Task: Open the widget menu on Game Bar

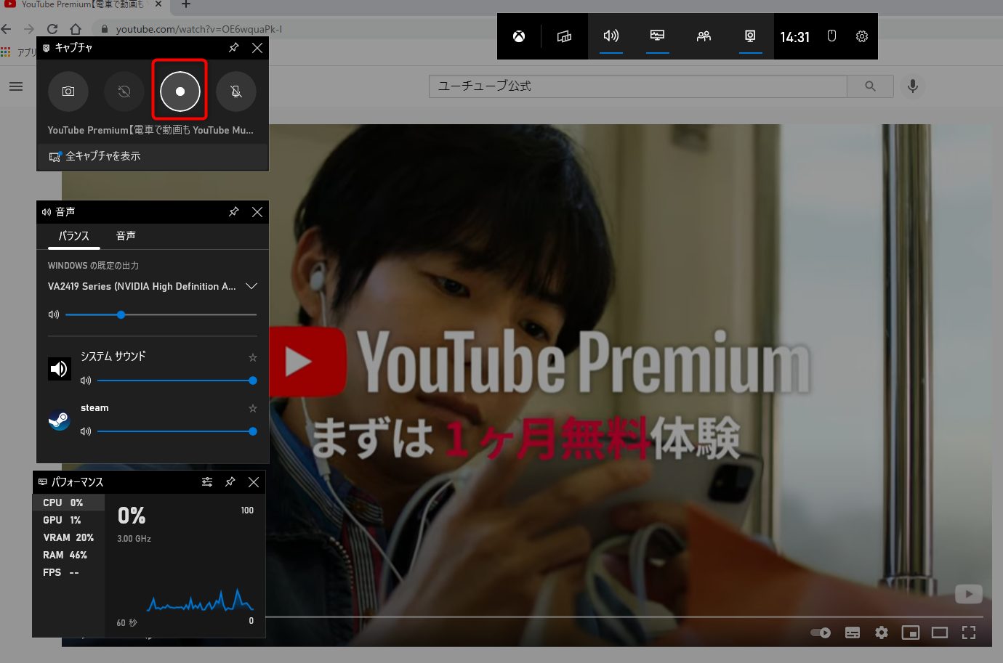Action: coord(564,36)
